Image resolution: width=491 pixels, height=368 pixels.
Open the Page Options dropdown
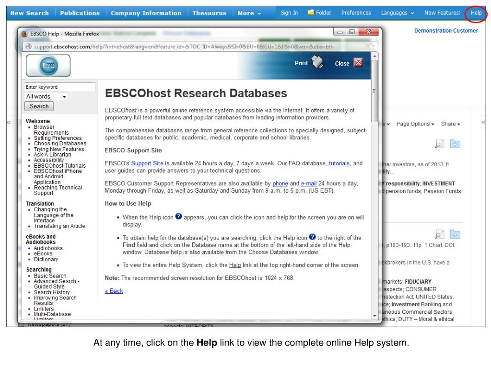pyautogui.click(x=415, y=124)
